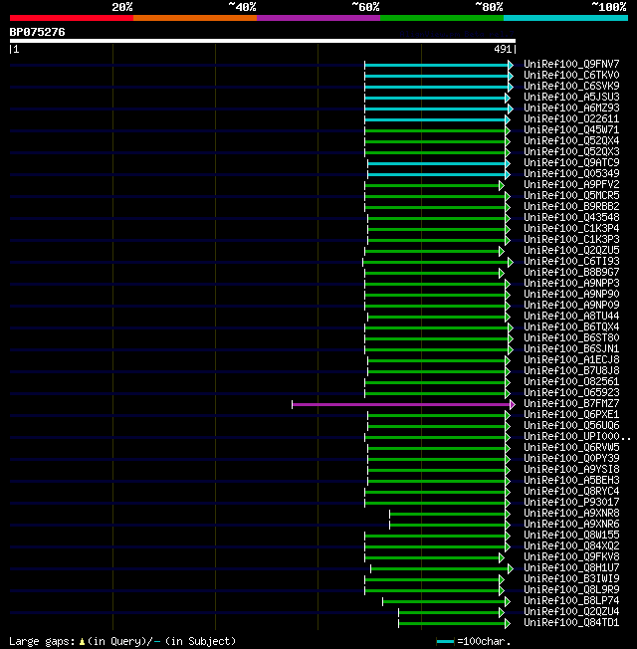Click the white BP075276 query bar
Viewport: 637px width, 649px height.
[x=263, y=41]
